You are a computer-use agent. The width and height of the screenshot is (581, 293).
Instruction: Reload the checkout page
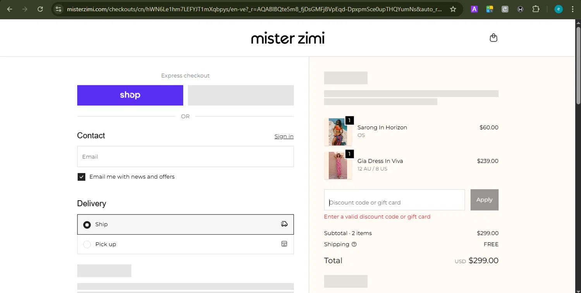pyautogui.click(x=40, y=9)
